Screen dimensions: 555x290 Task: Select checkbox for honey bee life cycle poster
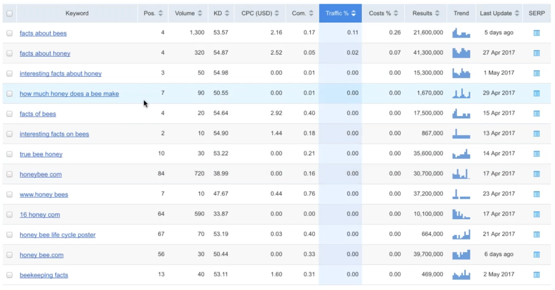(10, 235)
